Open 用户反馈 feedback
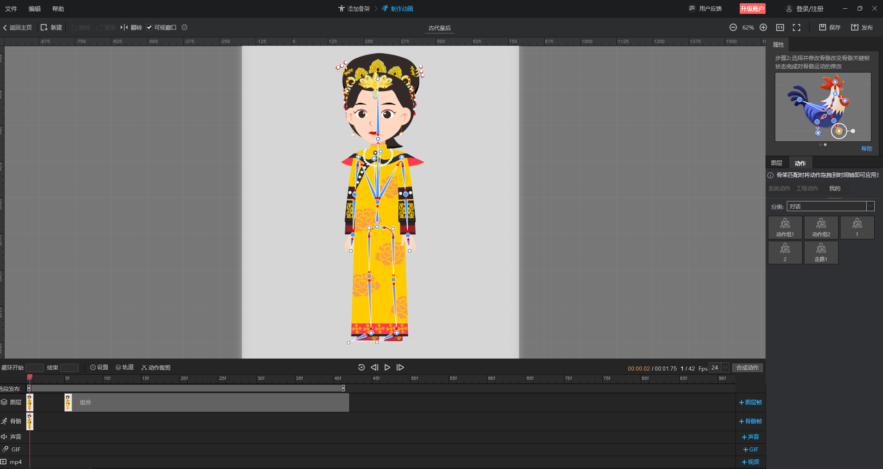Screen dimensions: 883x469 (x=705, y=9)
